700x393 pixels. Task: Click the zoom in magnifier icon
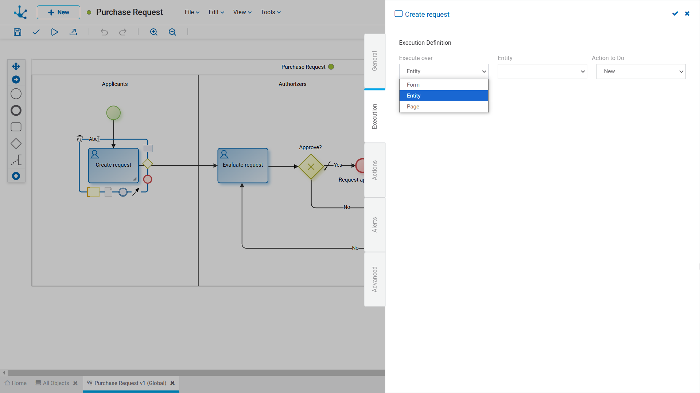[x=154, y=32]
